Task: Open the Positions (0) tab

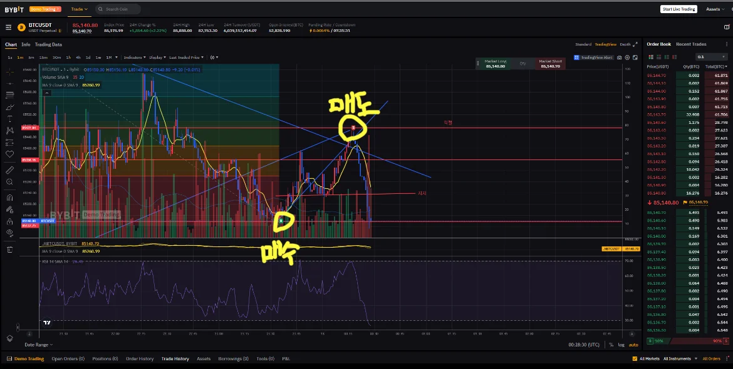Action: tap(105, 359)
